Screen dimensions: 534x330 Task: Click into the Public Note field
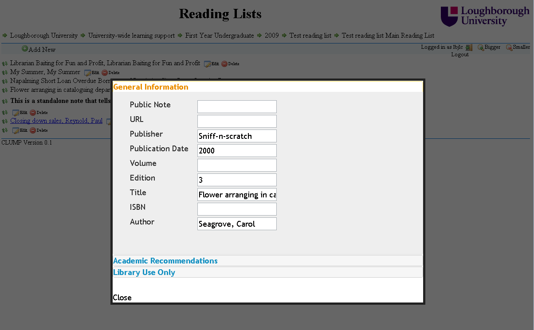[237, 106]
